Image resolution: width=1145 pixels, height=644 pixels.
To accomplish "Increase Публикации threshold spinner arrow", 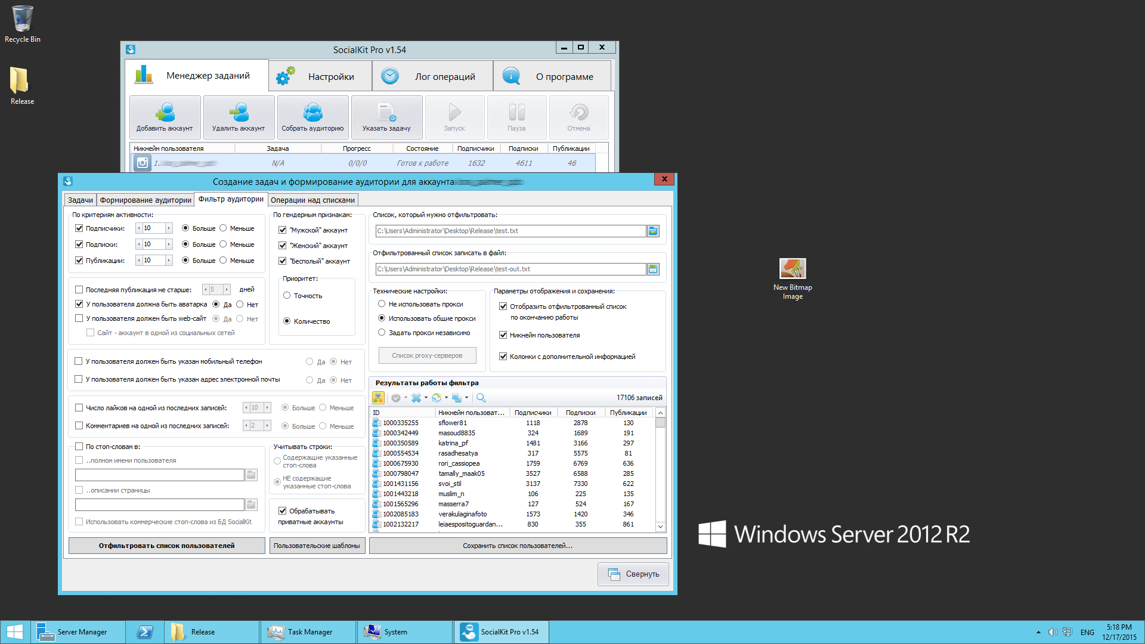I will 169,261.
